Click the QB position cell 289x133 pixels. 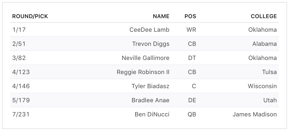pyautogui.click(x=192, y=114)
